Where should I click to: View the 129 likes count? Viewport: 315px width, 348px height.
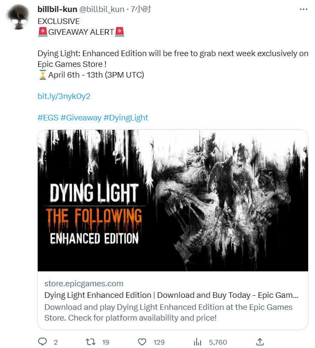[x=159, y=342]
